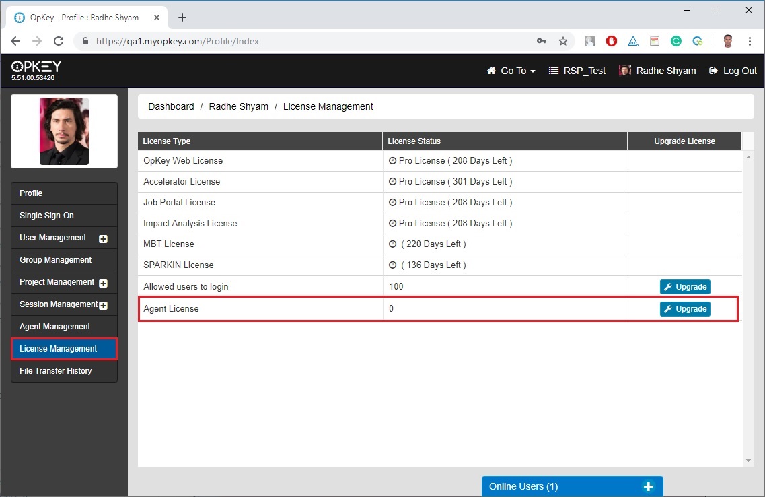This screenshot has height=497, width=765.
Task: Click the License Management breadcrumb text
Action: pos(328,106)
